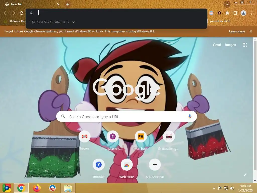The image size is (257, 193).
Task: Open the Google apps grid icon
Action: 244,45
